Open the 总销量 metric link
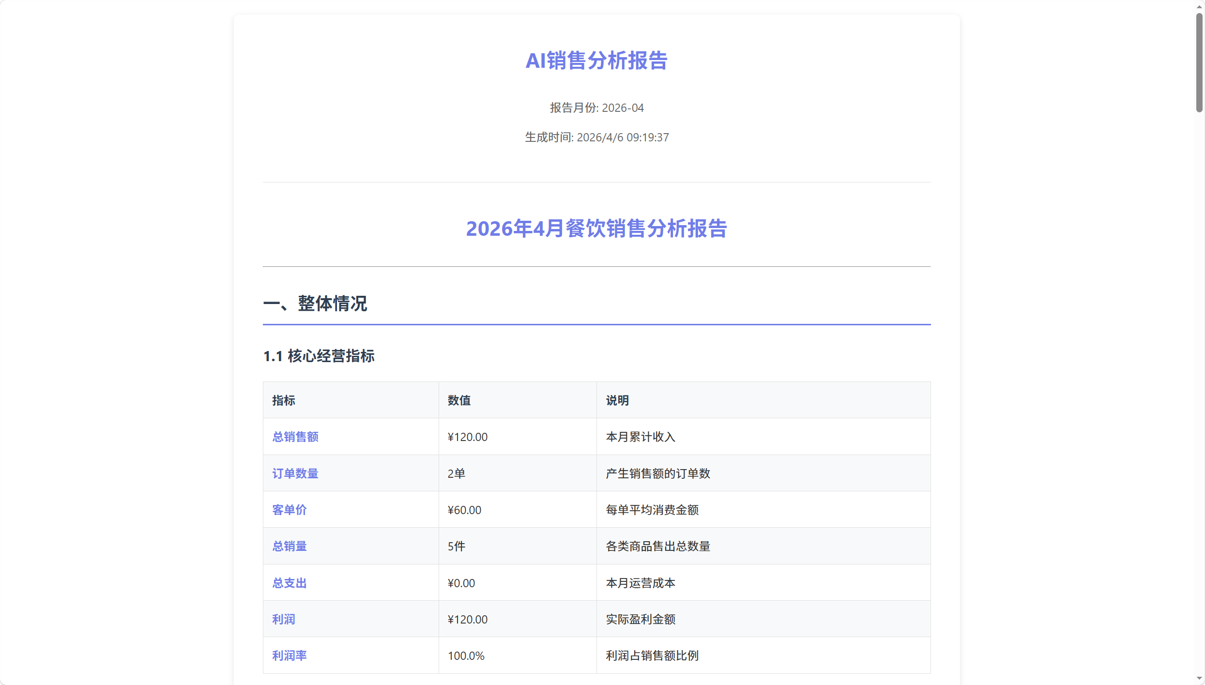 pos(289,546)
